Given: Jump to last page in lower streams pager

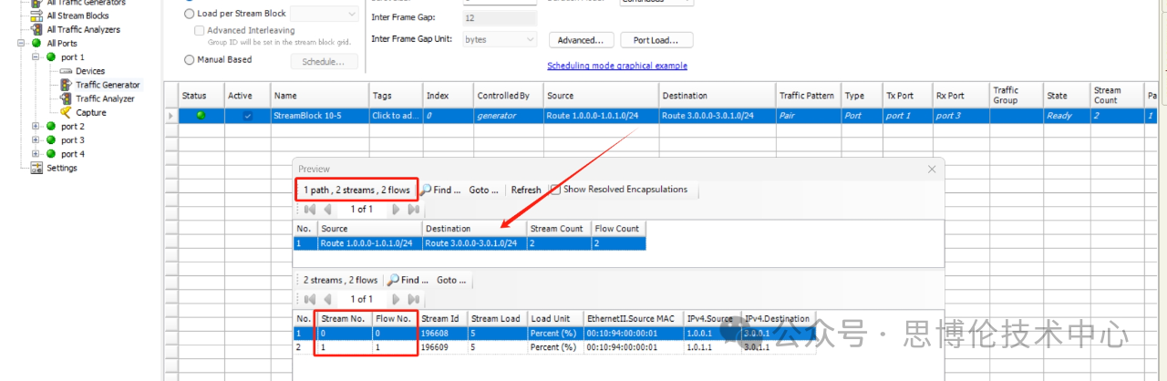Looking at the screenshot, I should [413, 299].
